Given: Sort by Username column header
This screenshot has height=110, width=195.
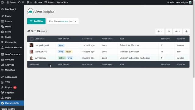Looking at the screenshot, I should click(40, 39).
